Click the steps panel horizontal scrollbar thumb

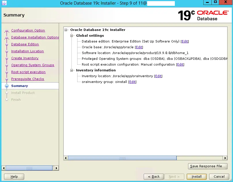pos(29,168)
